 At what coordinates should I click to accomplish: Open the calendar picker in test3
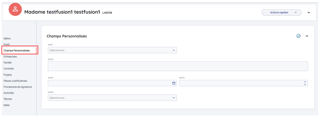pos(174,83)
